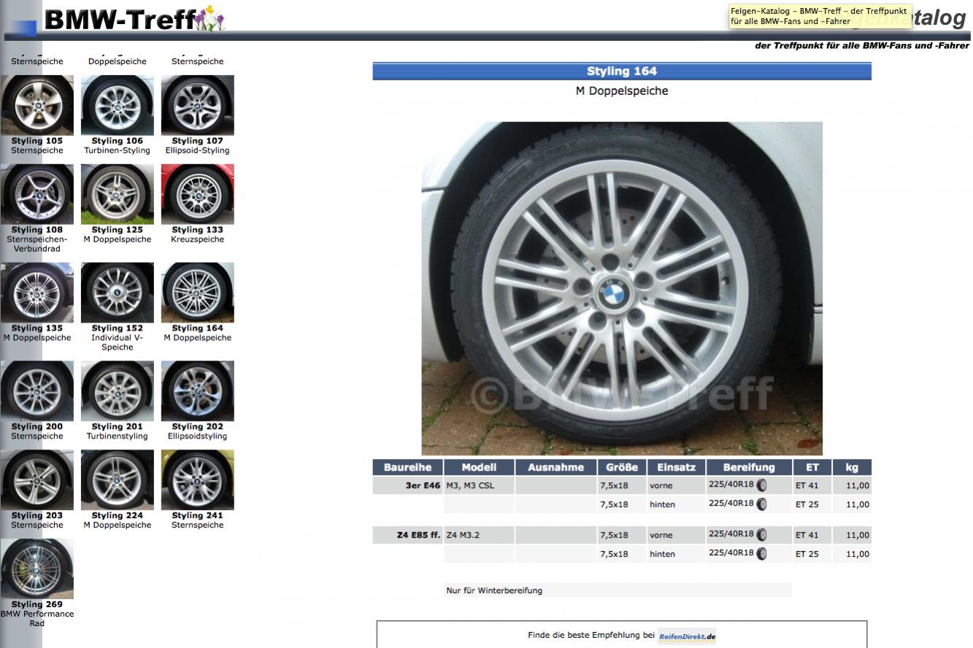Image resolution: width=973 pixels, height=648 pixels.
Task: Follow the "BMW Performance Rad" link
Action: (x=37, y=619)
